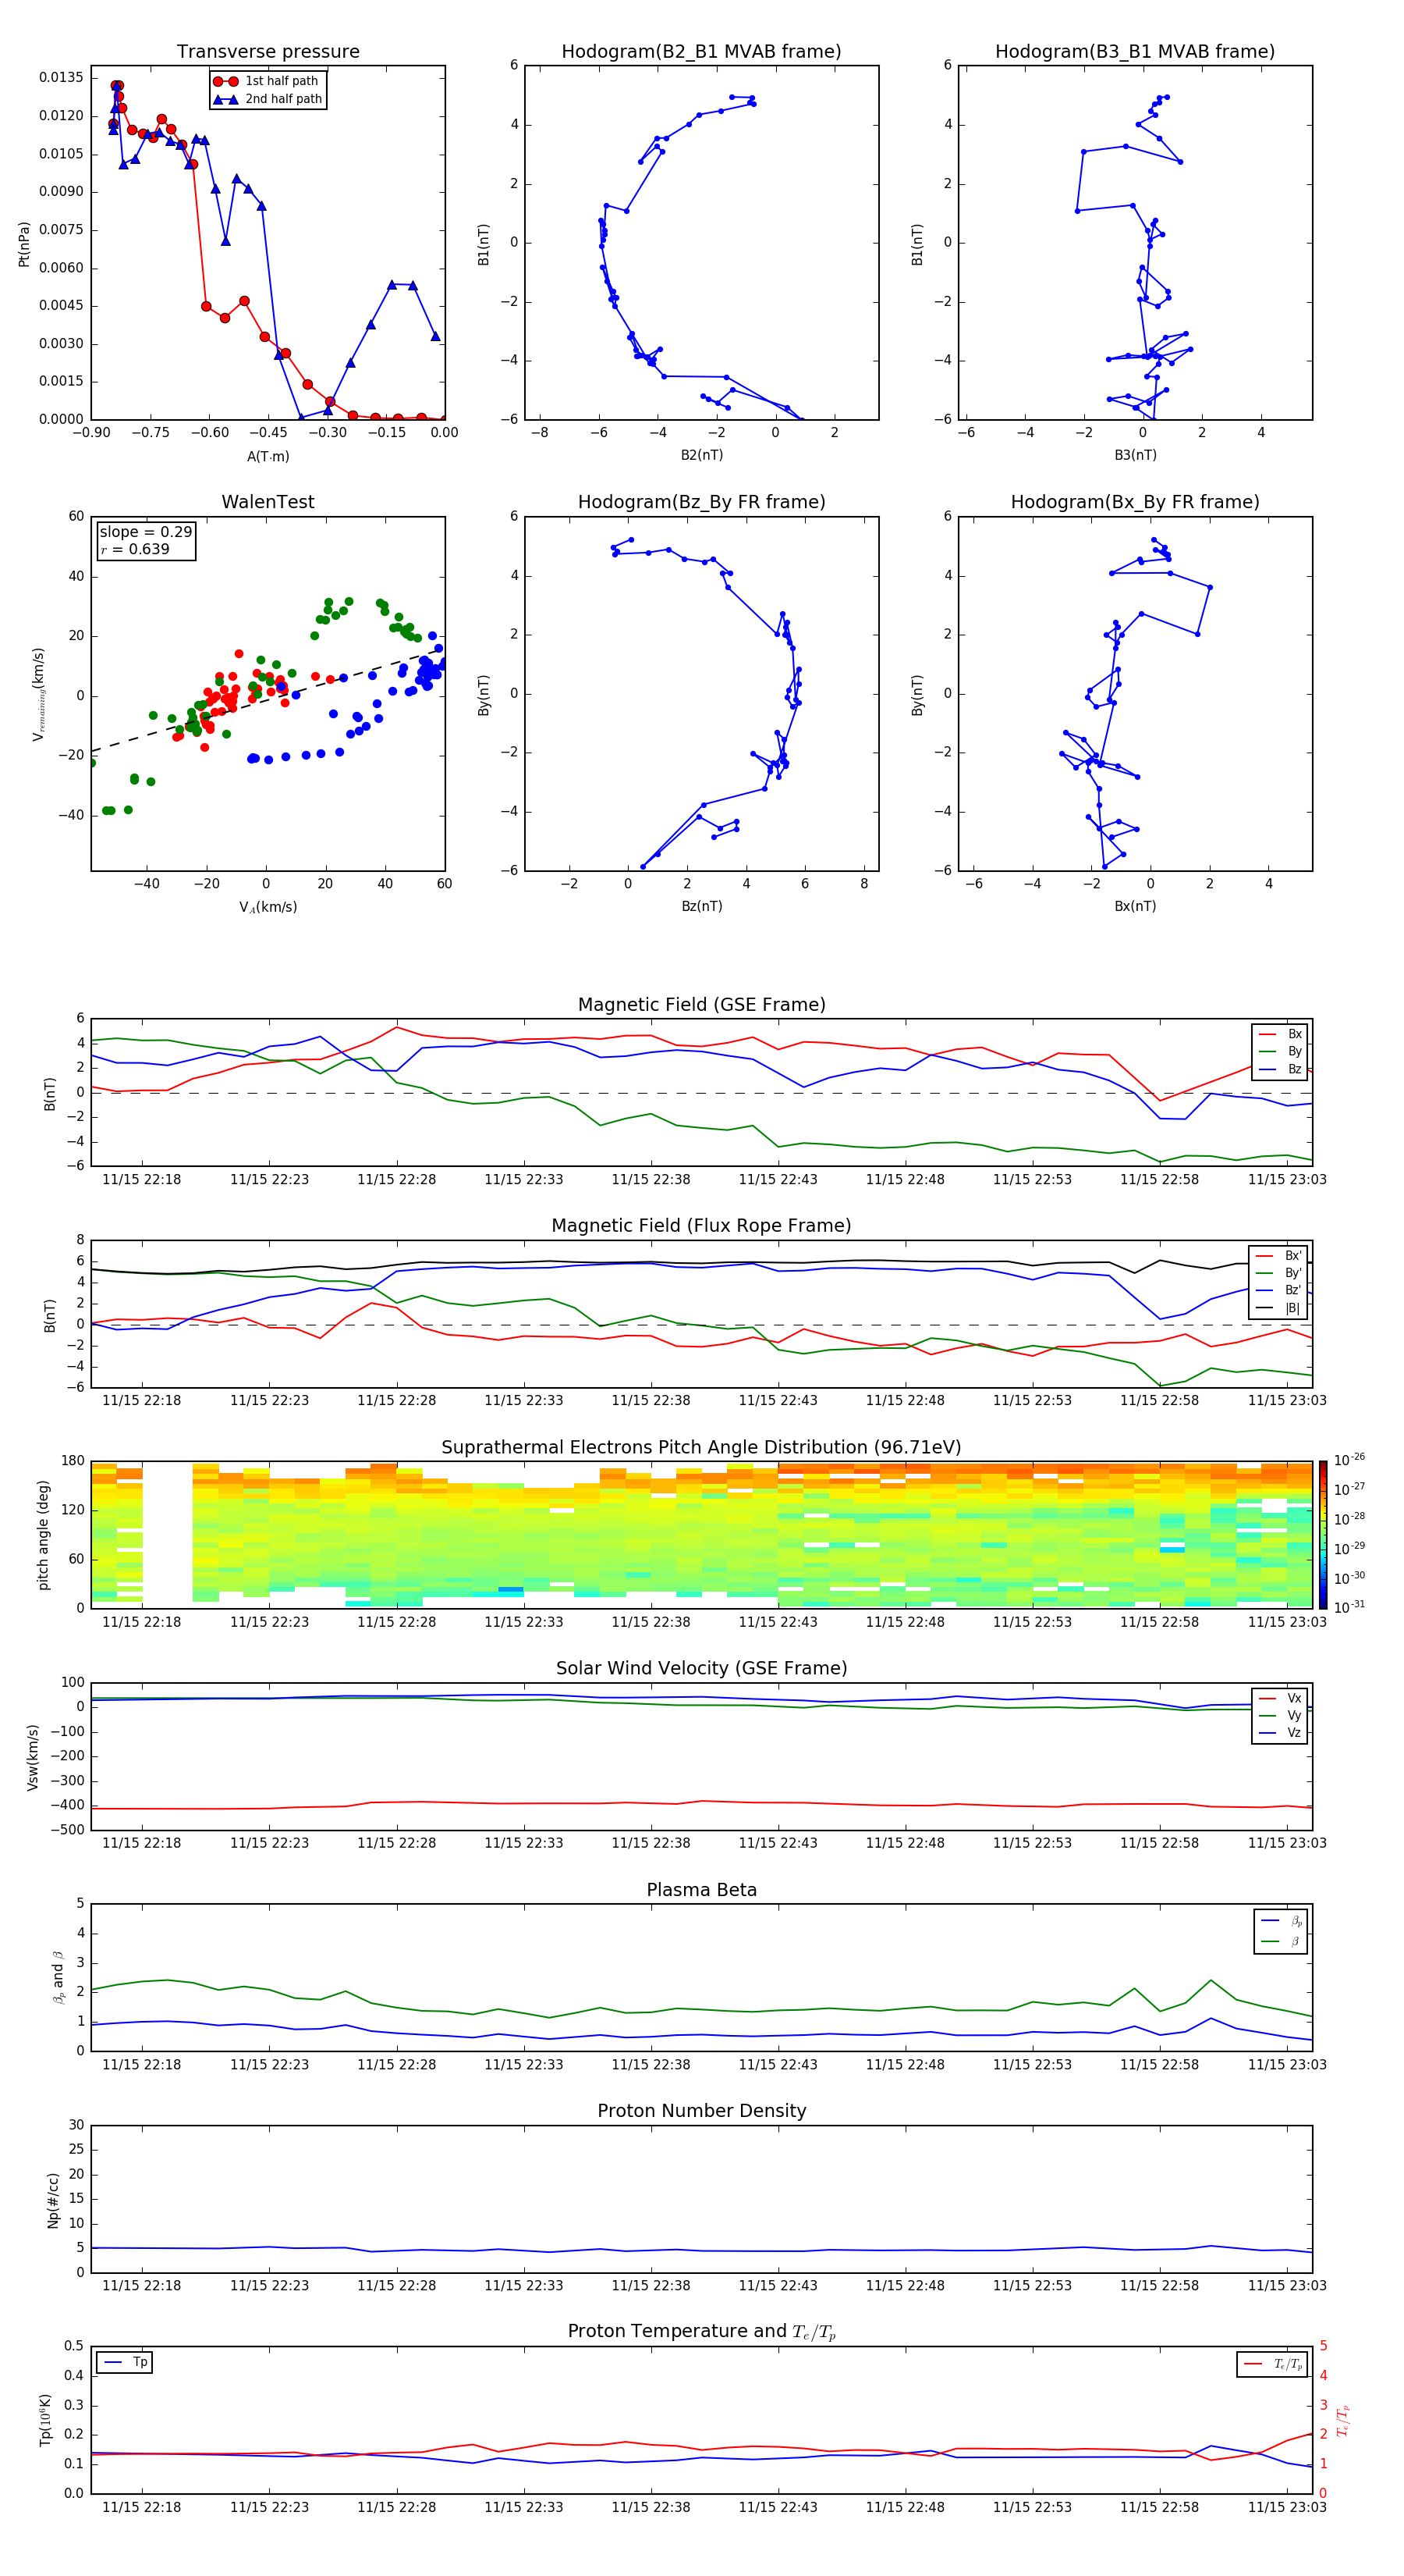Image resolution: width=1404 pixels, height=2576 pixels.
Task: Click the "Bz(nT)" x-axis label
Action: [701, 906]
